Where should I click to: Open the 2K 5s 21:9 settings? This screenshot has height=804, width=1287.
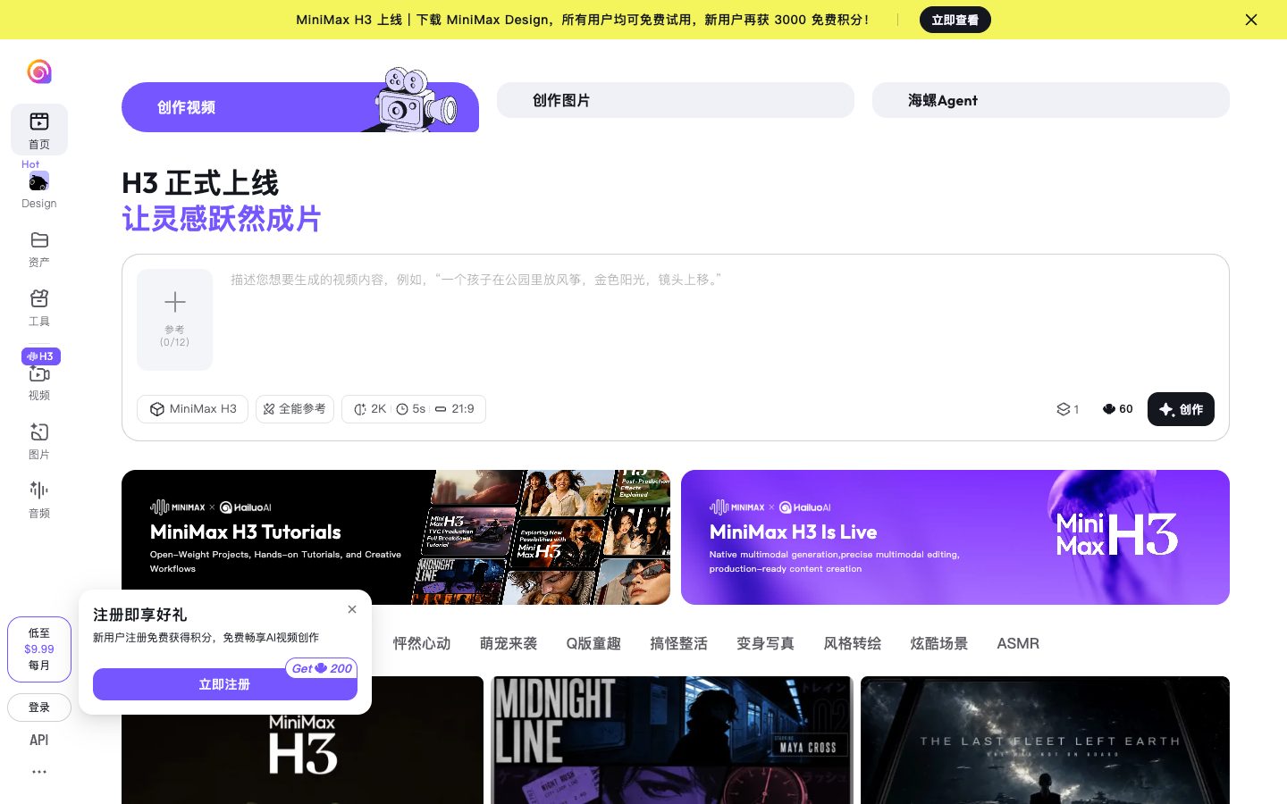414,409
